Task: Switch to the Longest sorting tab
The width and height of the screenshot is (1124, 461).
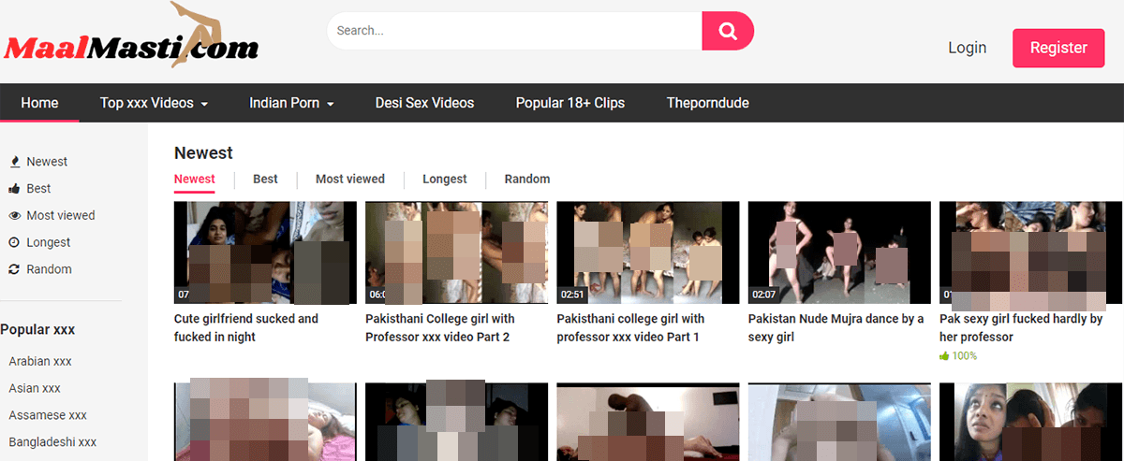Action: pyautogui.click(x=444, y=179)
